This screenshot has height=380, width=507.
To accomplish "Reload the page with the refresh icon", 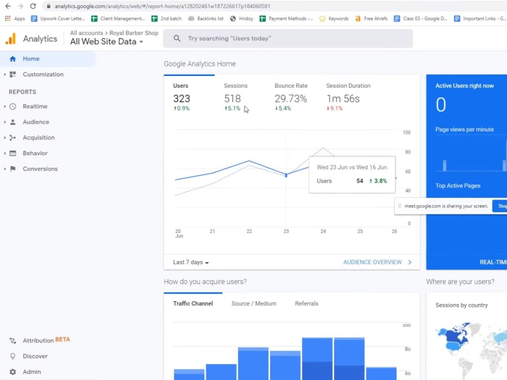I will point(33,6).
